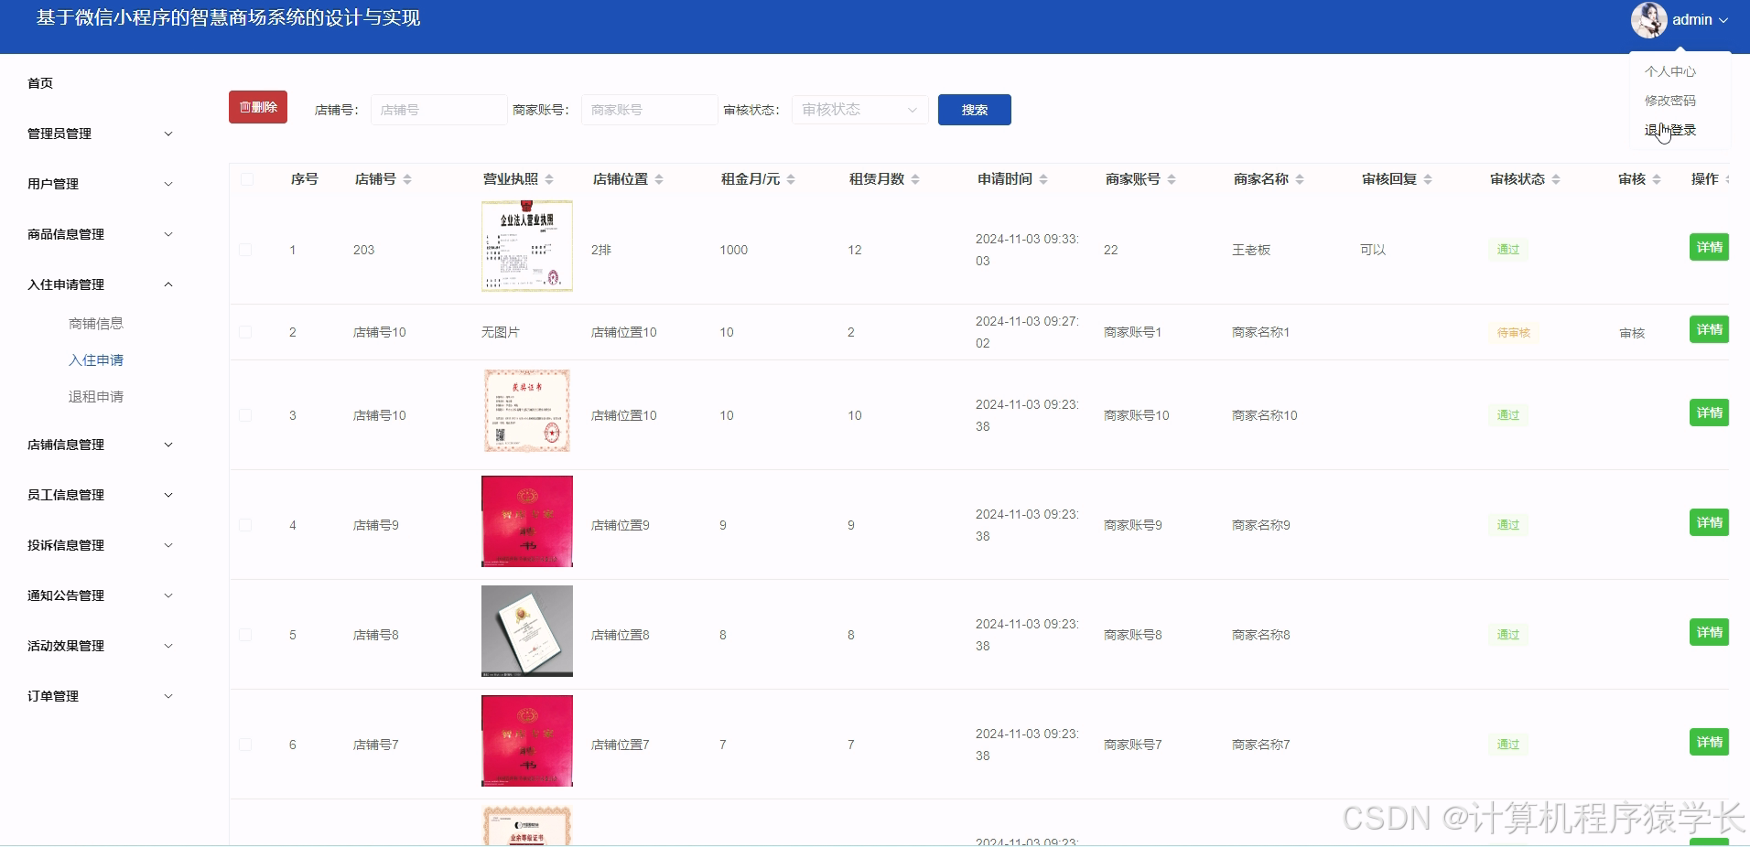Sort by 商家名称 column
The width and height of the screenshot is (1750, 847).
[x=1298, y=179]
